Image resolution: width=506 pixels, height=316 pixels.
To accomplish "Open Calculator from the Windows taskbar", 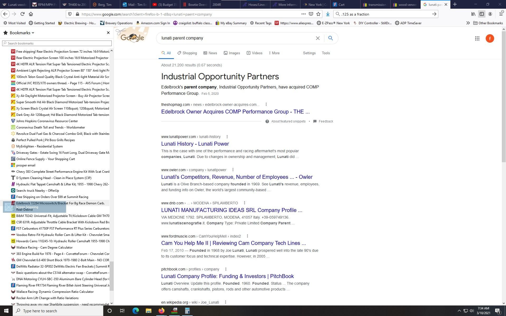I will (187, 311).
